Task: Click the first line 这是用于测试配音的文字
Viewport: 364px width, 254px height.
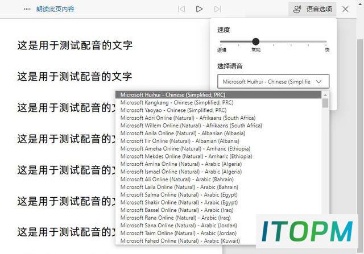Action: 75,45
